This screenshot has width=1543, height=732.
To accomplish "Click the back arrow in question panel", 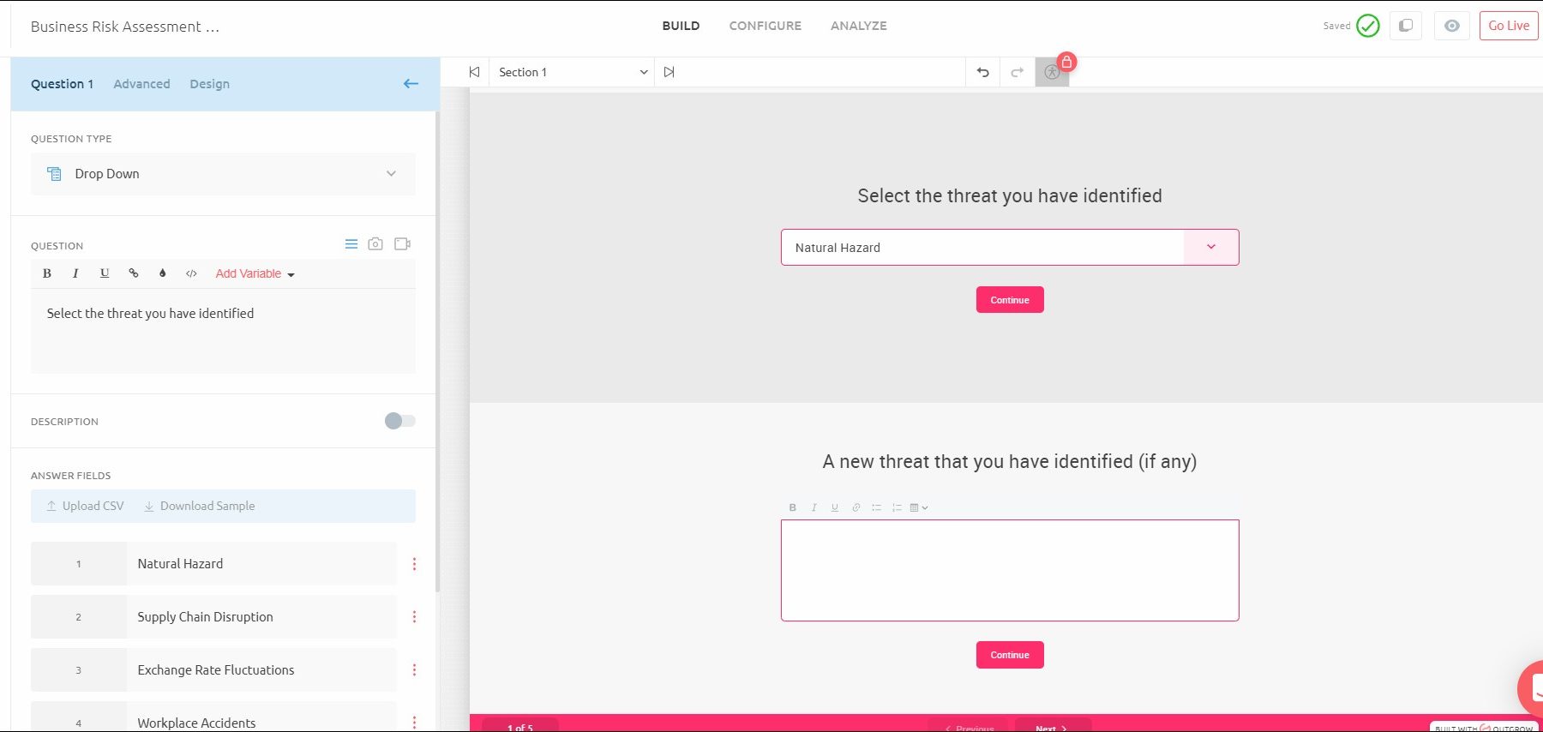I will pos(411,84).
